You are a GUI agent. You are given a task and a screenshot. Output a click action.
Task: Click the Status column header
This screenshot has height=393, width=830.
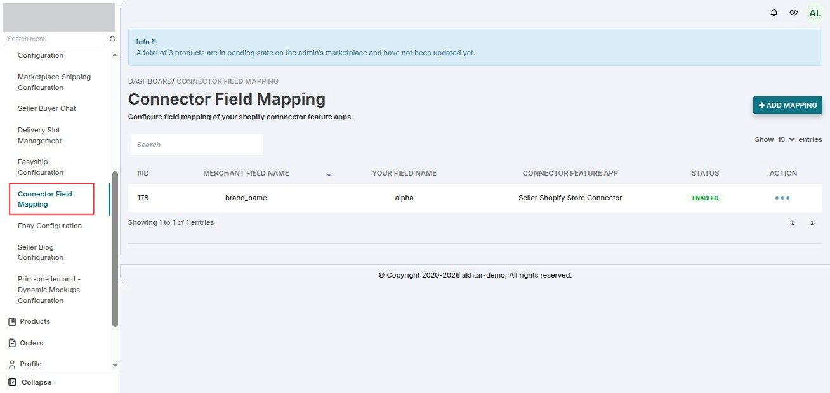pyautogui.click(x=706, y=173)
